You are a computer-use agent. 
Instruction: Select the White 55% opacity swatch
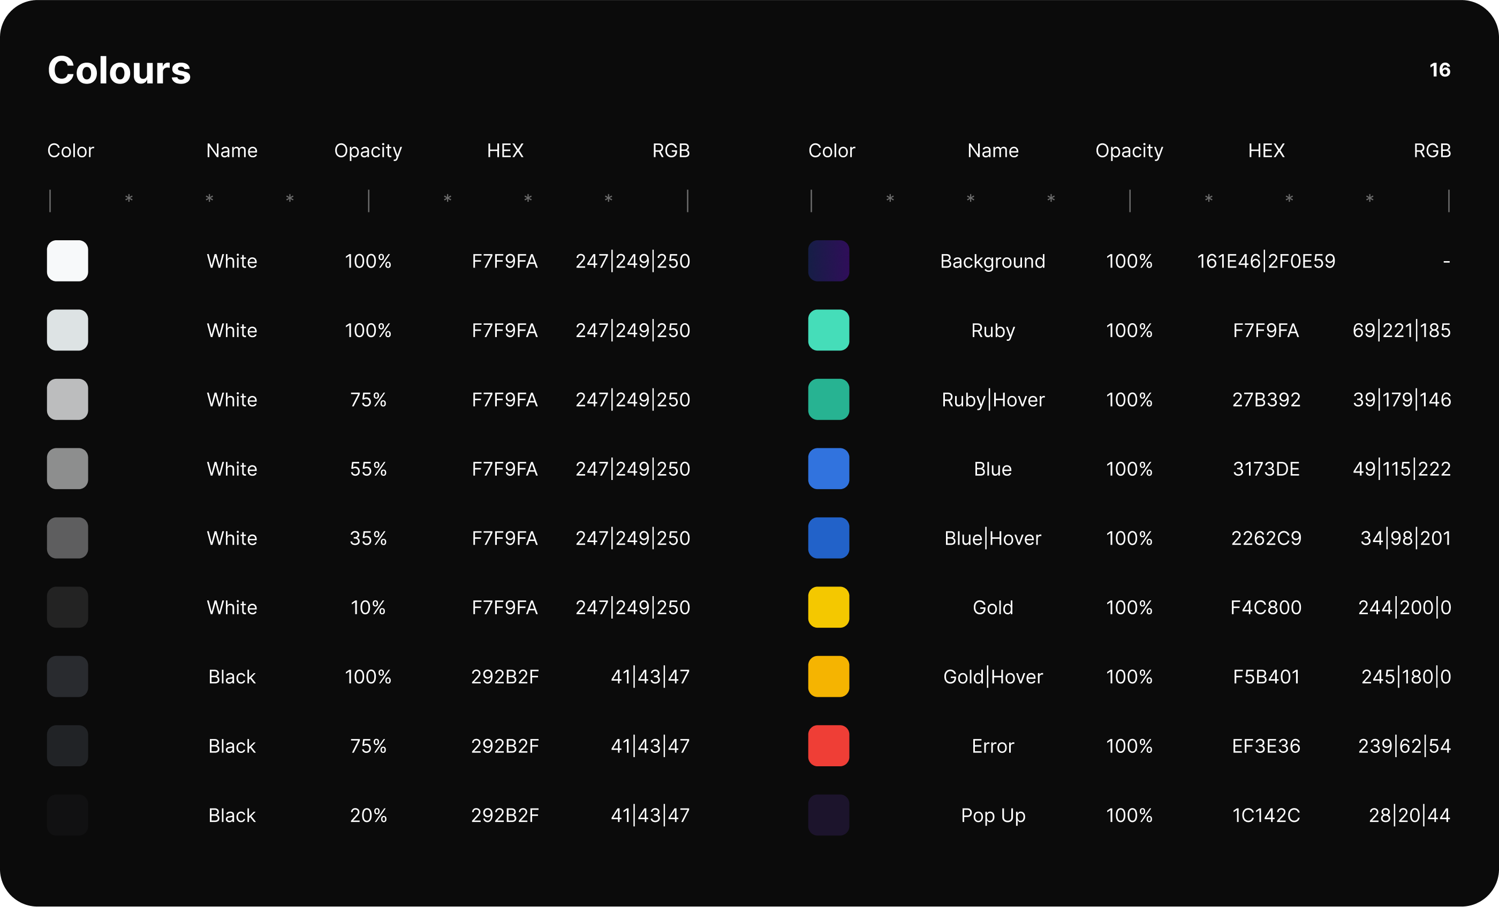tap(67, 469)
